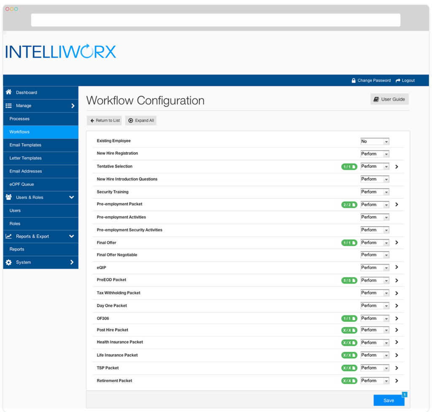Open the Pre-employment Security Activities dropdown
432x412 pixels.
(375, 230)
